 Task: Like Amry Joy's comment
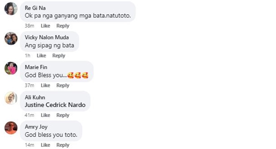pos(45,145)
